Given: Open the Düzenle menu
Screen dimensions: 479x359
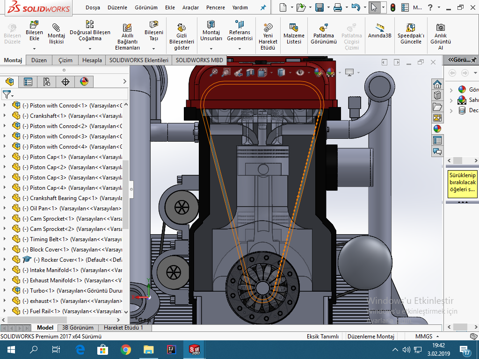Looking at the screenshot, I should pyautogui.click(x=117, y=7).
